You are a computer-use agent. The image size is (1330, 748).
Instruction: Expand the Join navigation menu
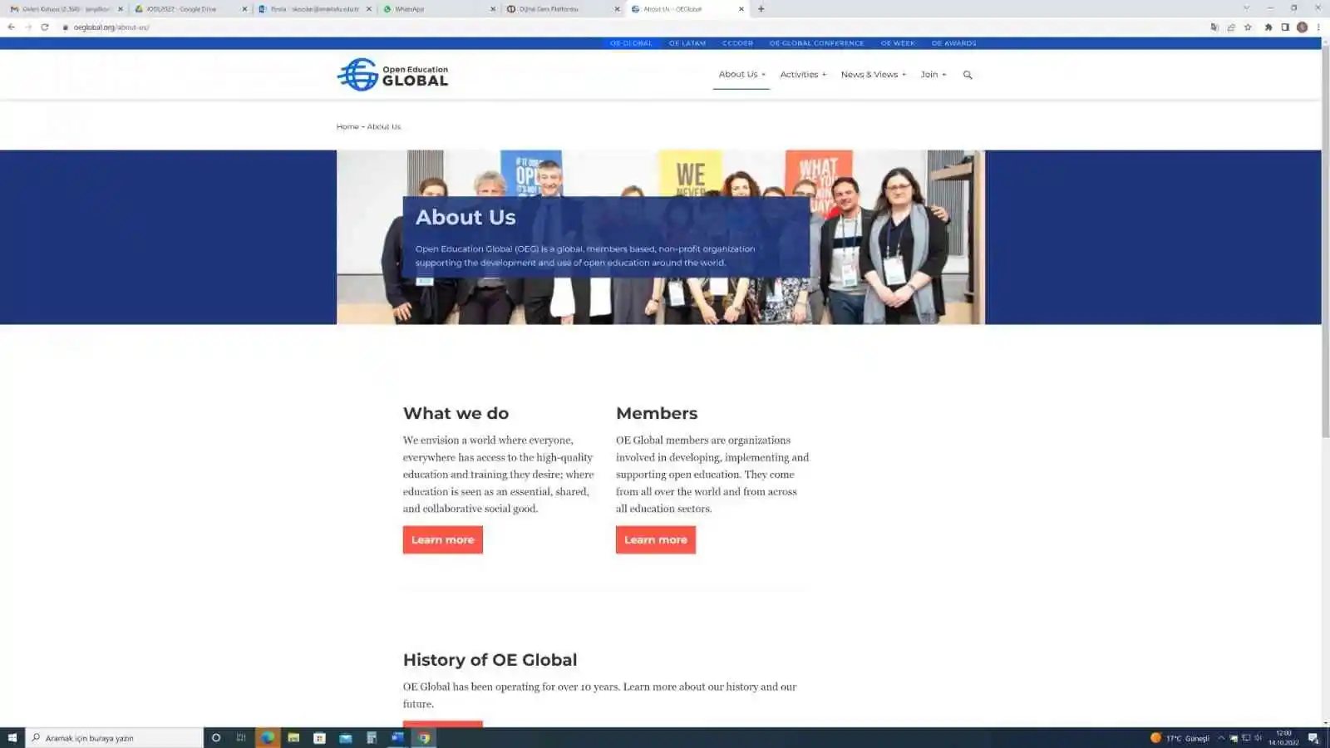pyautogui.click(x=933, y=75)
